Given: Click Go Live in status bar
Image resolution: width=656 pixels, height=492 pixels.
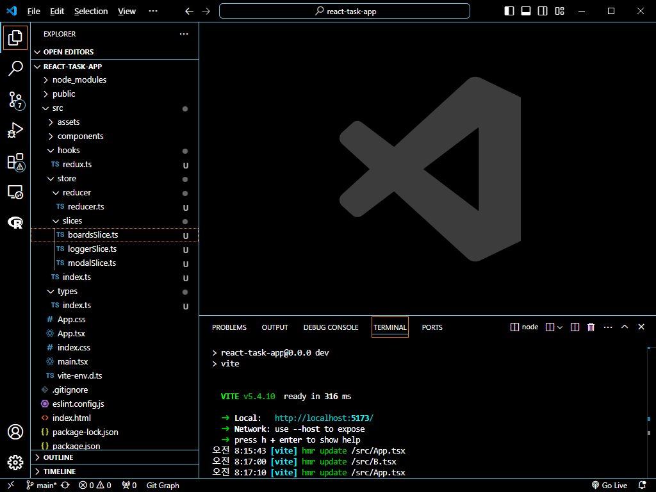Looking at the screenshot, I should 610,486.
